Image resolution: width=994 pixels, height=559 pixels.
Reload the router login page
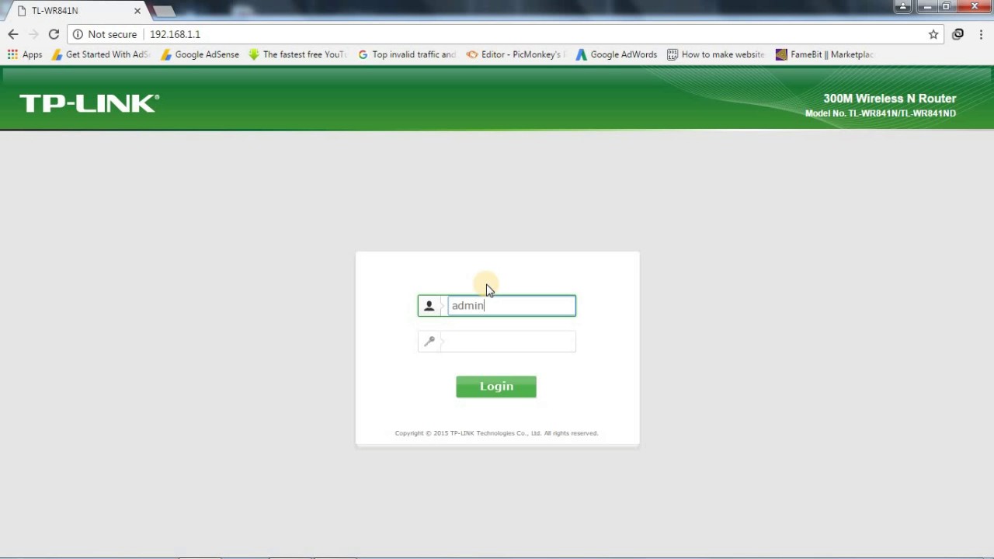[x=54, y=34]
